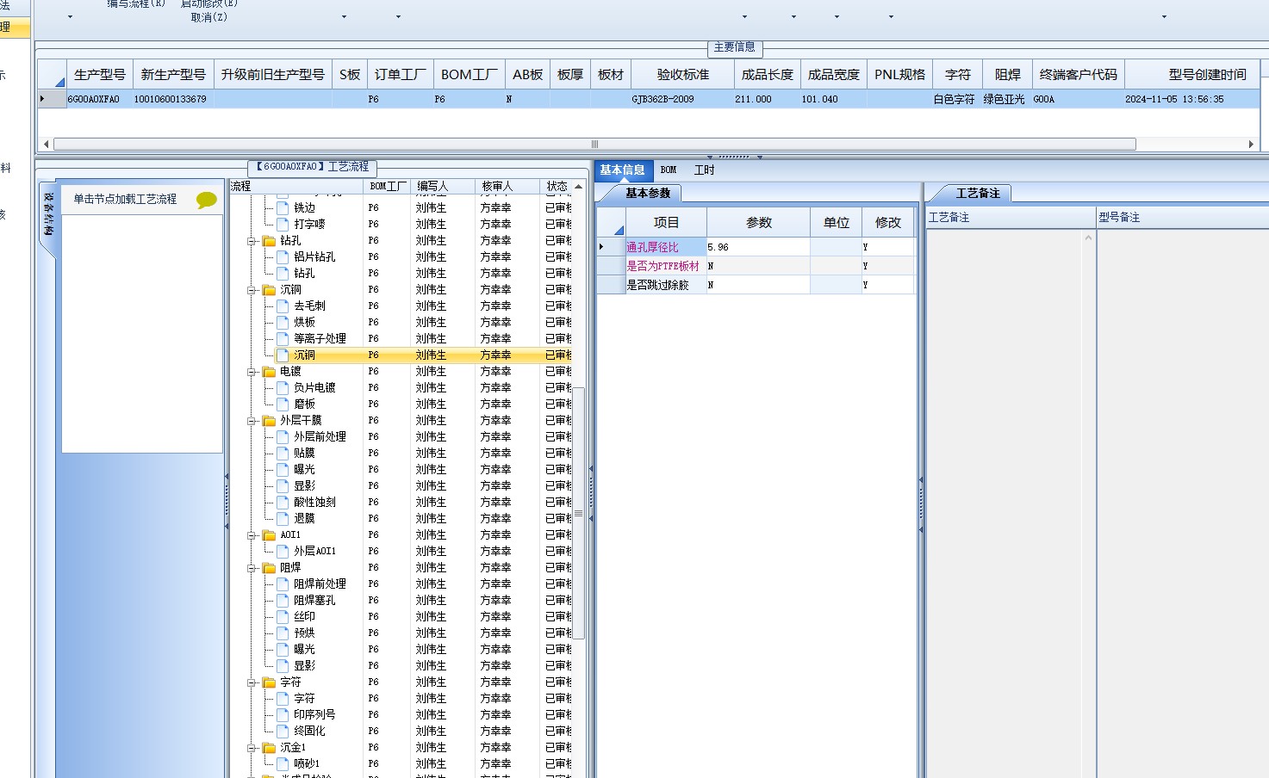Click the document icon beside 磨板

(x=283, y=404)
